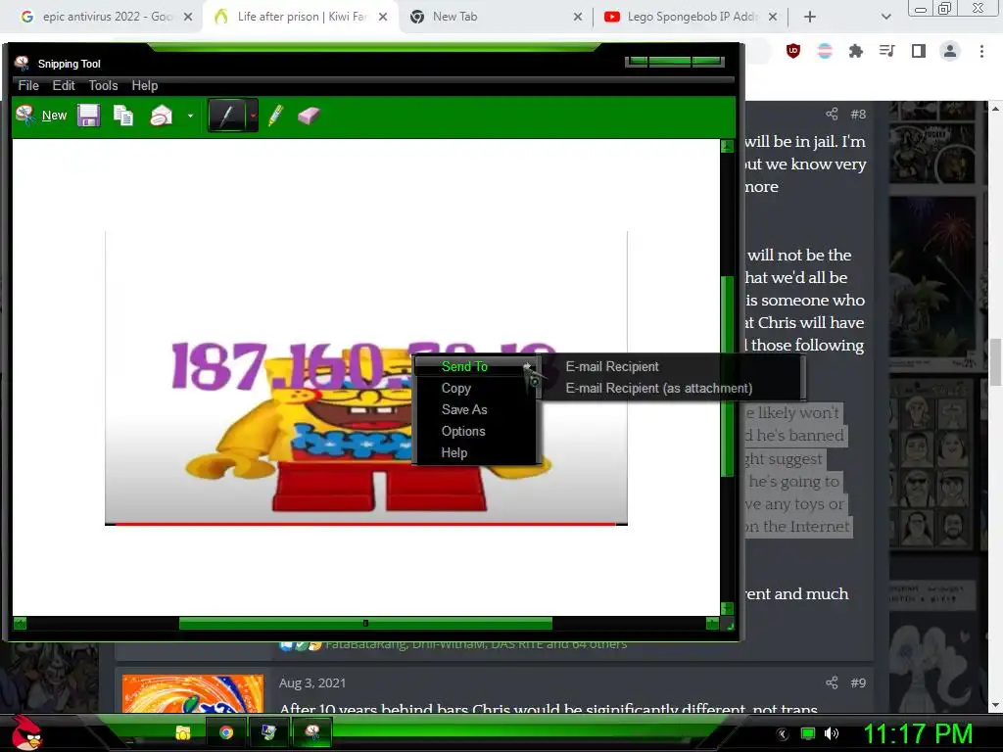The width and height of the screenshot is (1003, 752).
Task: Open post #9 permalink
Action: tap(858, 682)
